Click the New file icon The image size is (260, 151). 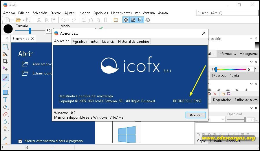coord(8,20)
